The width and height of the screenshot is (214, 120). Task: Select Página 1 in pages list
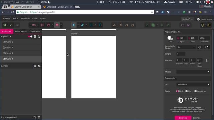point(21,42)
